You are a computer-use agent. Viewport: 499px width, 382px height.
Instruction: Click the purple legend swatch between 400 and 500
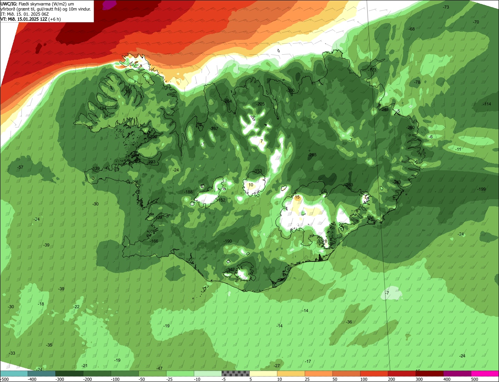tap(457, 373)
